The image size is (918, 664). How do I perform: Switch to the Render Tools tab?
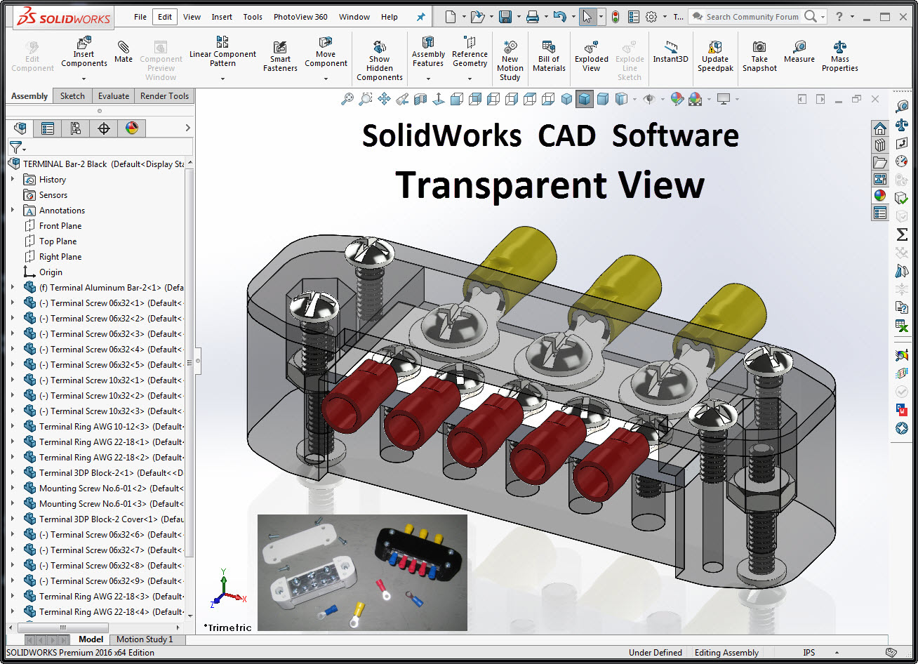(x=164, y=96)
